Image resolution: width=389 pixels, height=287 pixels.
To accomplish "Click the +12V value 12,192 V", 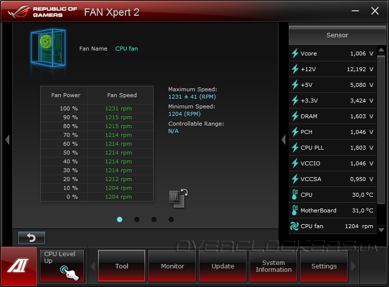I will (x=360, y=69).
